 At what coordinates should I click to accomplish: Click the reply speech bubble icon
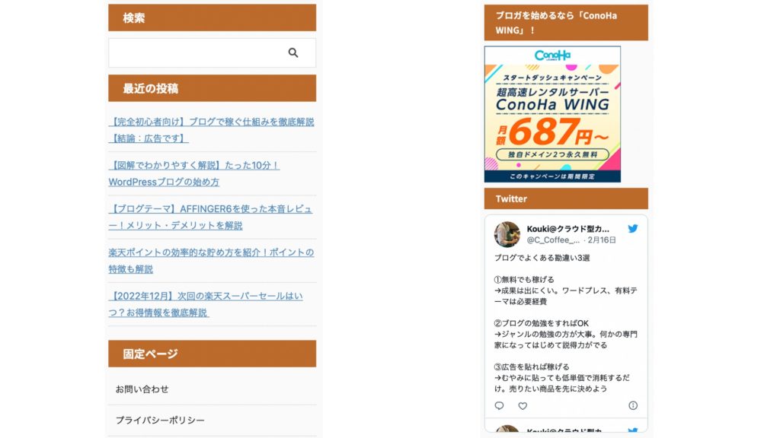[500, 406]
